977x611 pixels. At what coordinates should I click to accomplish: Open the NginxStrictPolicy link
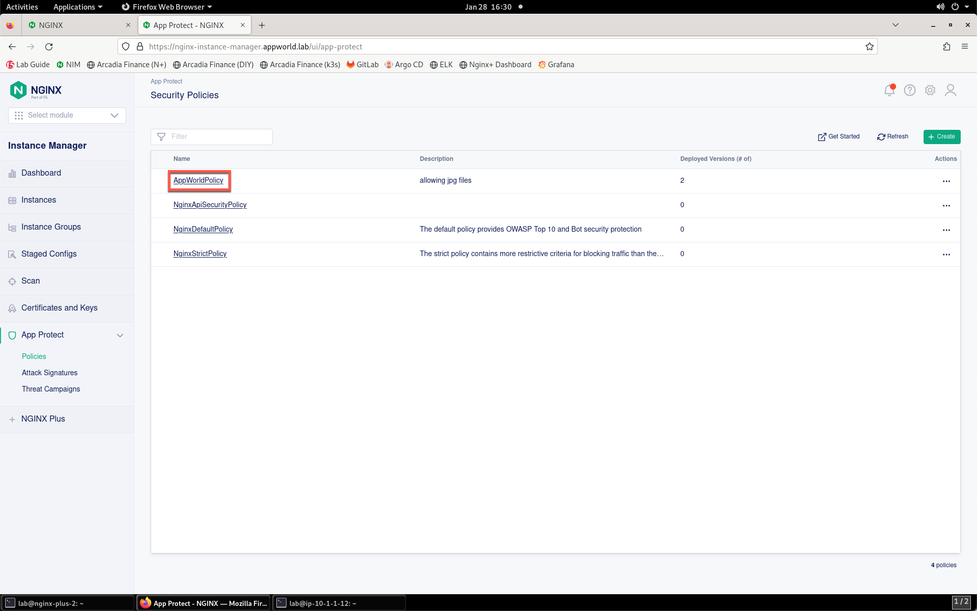pos(200,254)
